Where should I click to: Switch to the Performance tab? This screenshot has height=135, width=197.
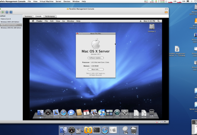[x=50, y=16]
